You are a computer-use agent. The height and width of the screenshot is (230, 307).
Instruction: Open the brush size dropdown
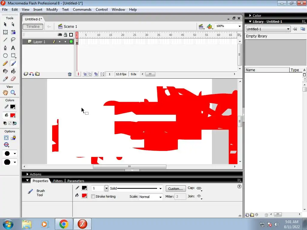(x=9, y=154)
